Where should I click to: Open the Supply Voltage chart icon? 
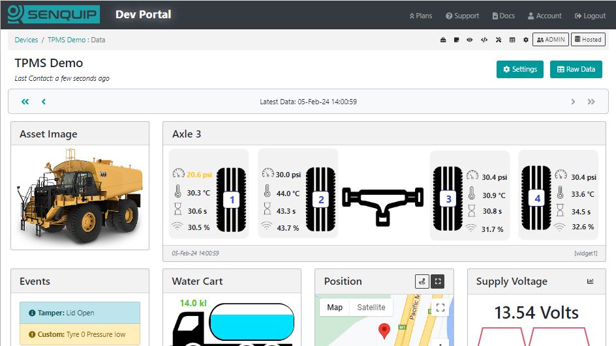(590, 281)
